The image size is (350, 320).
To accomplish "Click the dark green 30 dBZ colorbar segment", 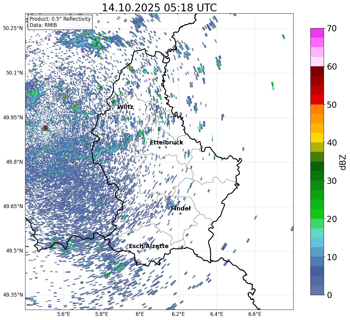I will pyautogui.click(x=317, y=176).
